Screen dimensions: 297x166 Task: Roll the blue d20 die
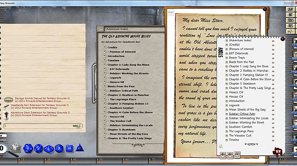pyautogui.click(x=28, y=148)
